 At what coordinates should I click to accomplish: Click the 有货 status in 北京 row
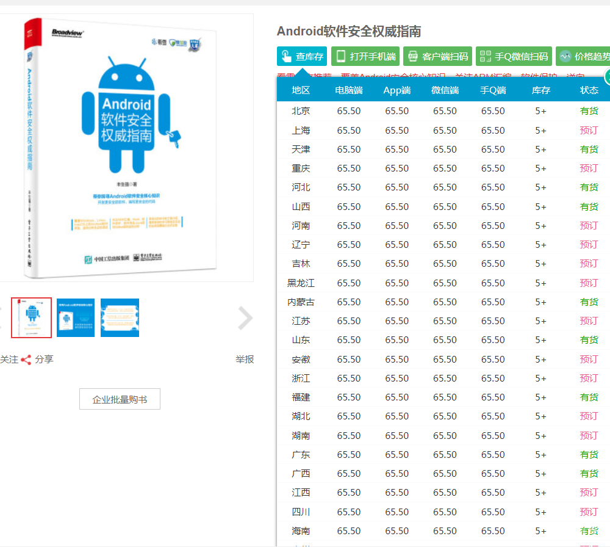[589, 111]
